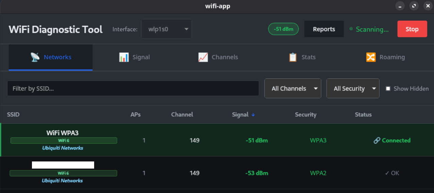Sort by the Security column header
The image size is (434, 193).
[306, 115]
